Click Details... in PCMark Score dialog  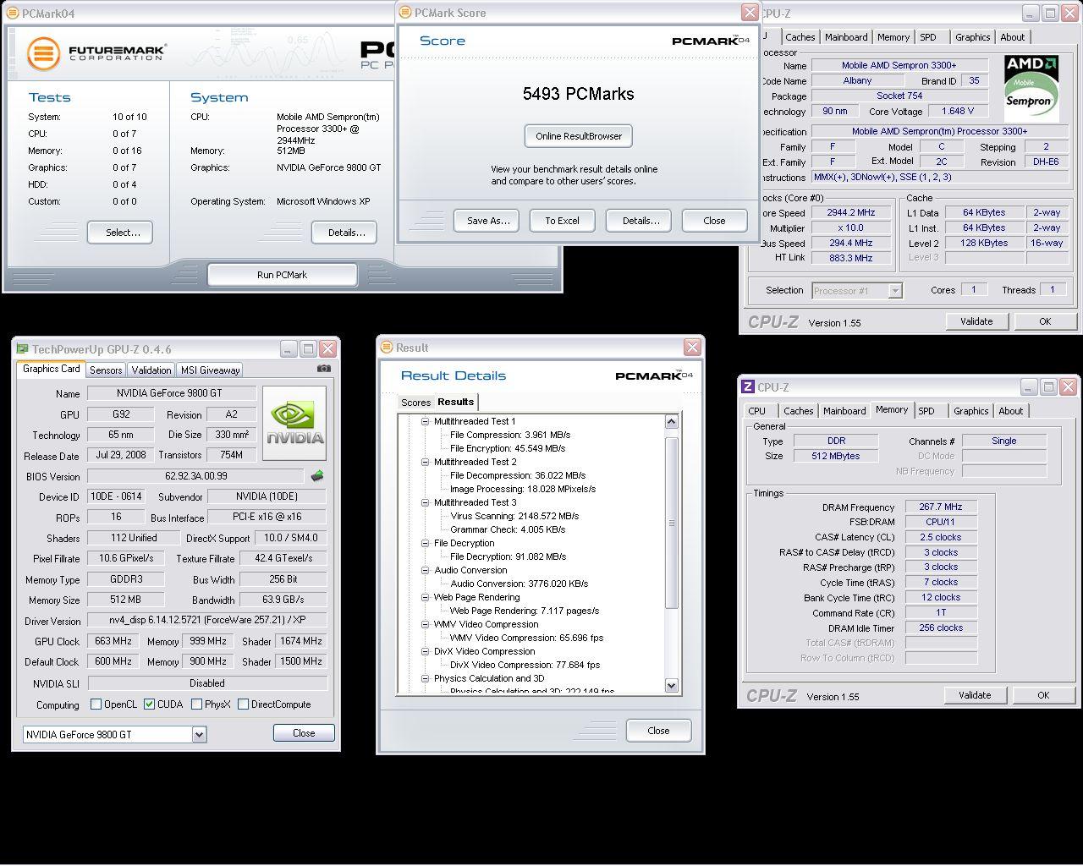(639, 221)
